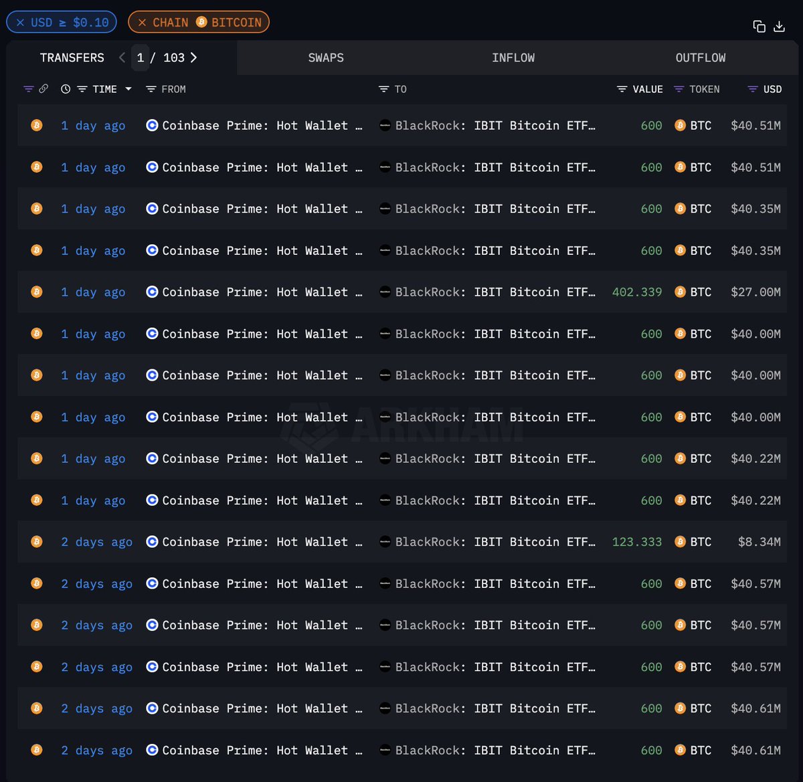This screenshot has width=803, height=782.
Task: Open the SWAPS tab
Action: coord(326,58)
